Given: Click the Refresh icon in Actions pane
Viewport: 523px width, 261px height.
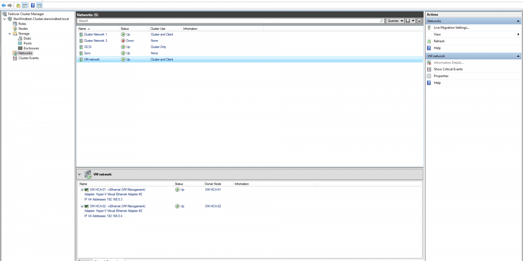Looking at the screenshot, I should 429,41.
